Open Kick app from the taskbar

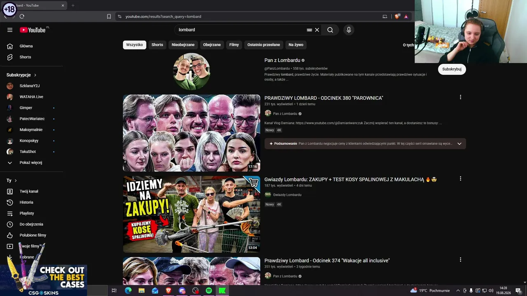pyautogui.click(x=222, y=291)
